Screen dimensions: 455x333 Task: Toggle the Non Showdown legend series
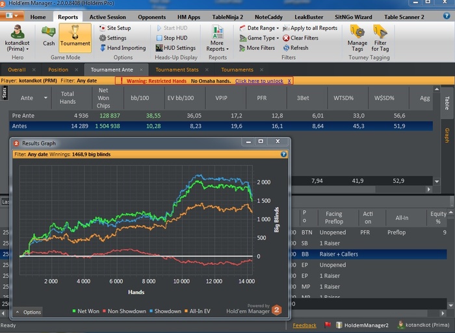[124, 311]
